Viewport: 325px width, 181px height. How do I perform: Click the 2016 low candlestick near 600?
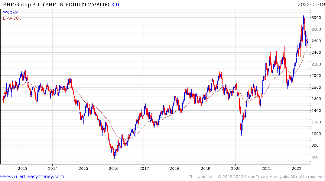tap(114, 155)
